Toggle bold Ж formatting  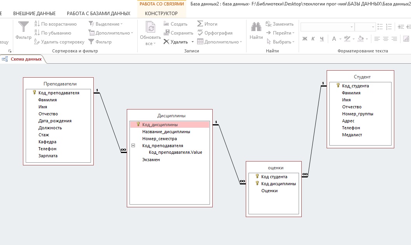(305, 39)
